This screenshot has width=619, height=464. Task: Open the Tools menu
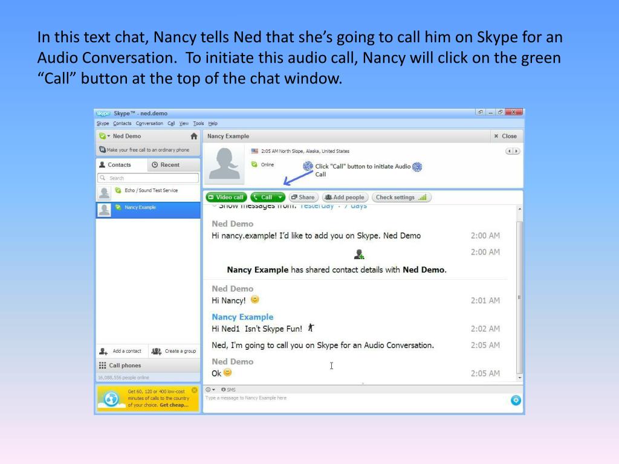pos(198,123)
